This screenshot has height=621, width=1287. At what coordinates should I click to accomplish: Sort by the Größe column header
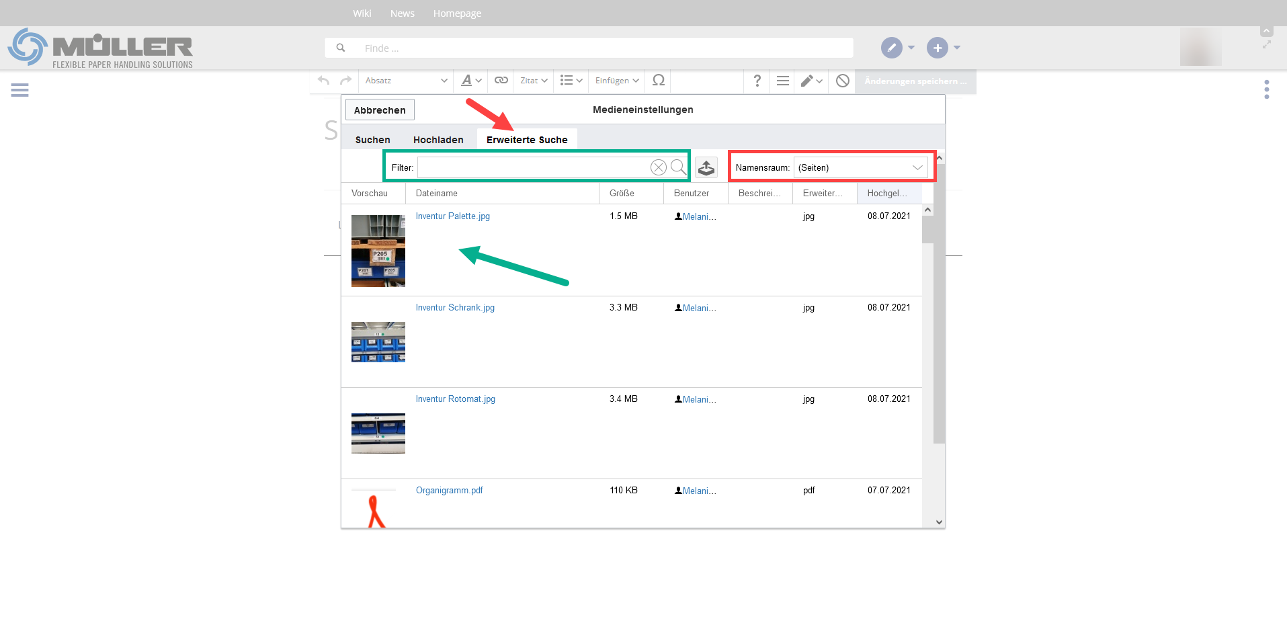pos(622,194)
